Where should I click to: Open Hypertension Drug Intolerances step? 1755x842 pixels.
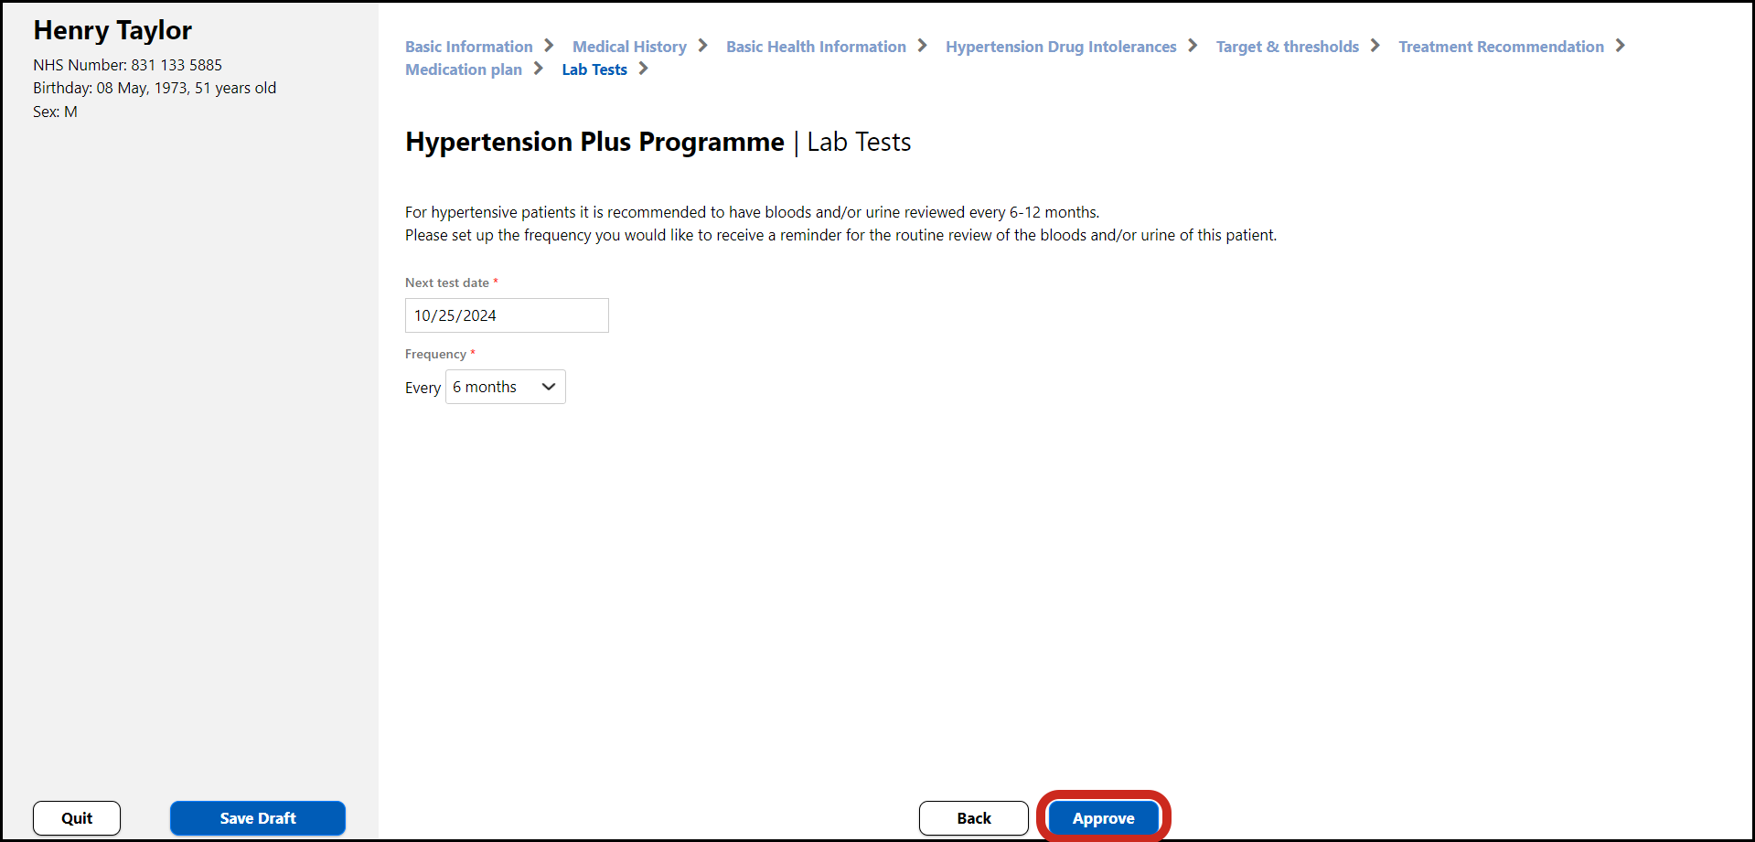click(x=1061, y=47)
